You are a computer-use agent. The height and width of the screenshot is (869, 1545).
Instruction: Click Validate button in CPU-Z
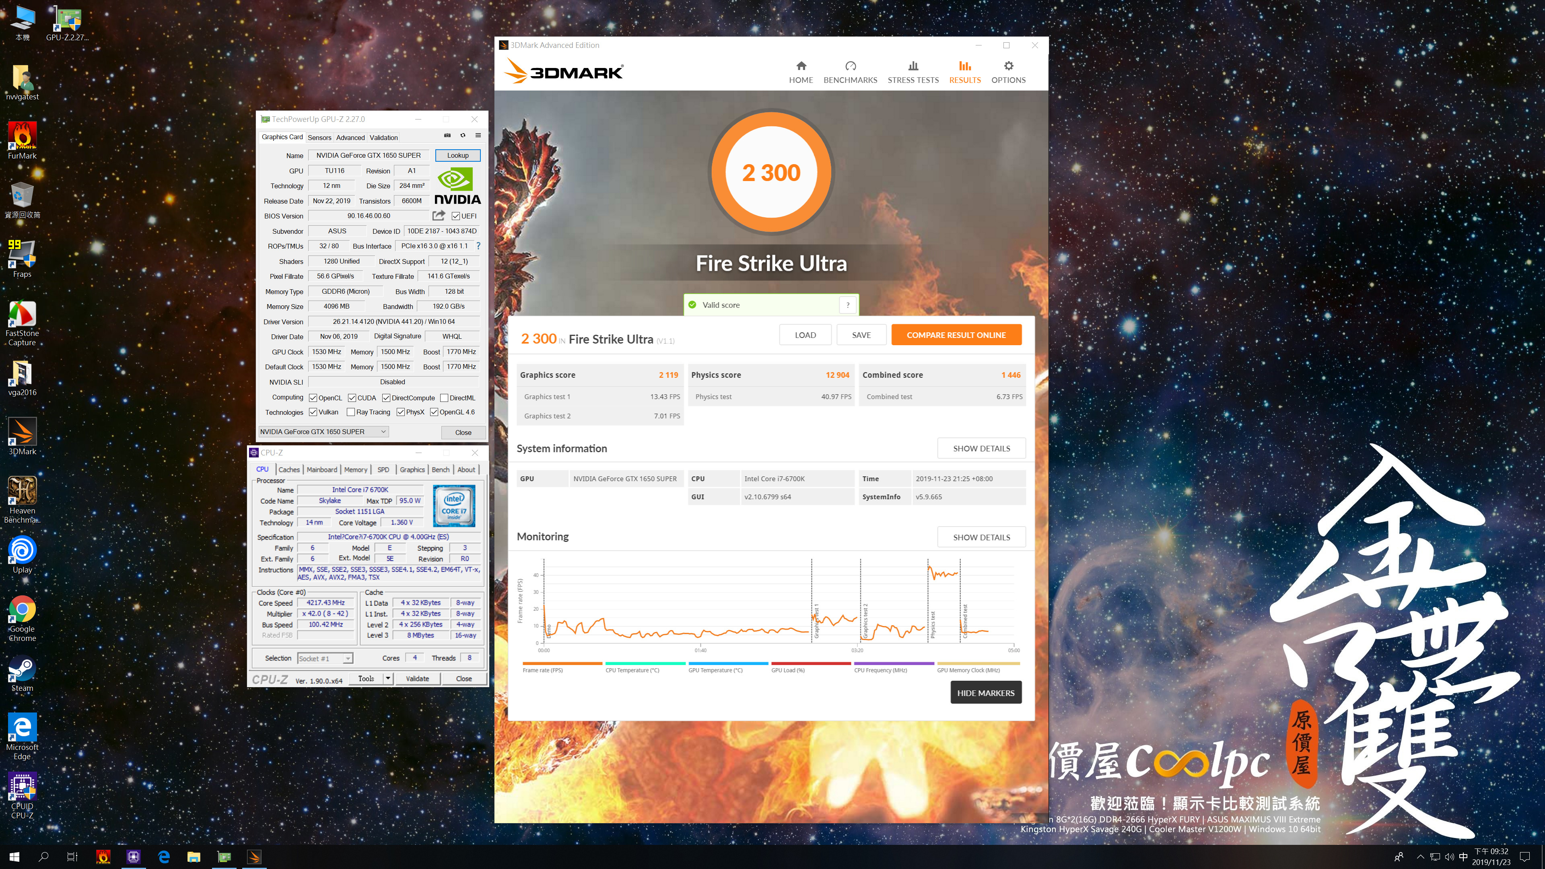coord(417,678)
